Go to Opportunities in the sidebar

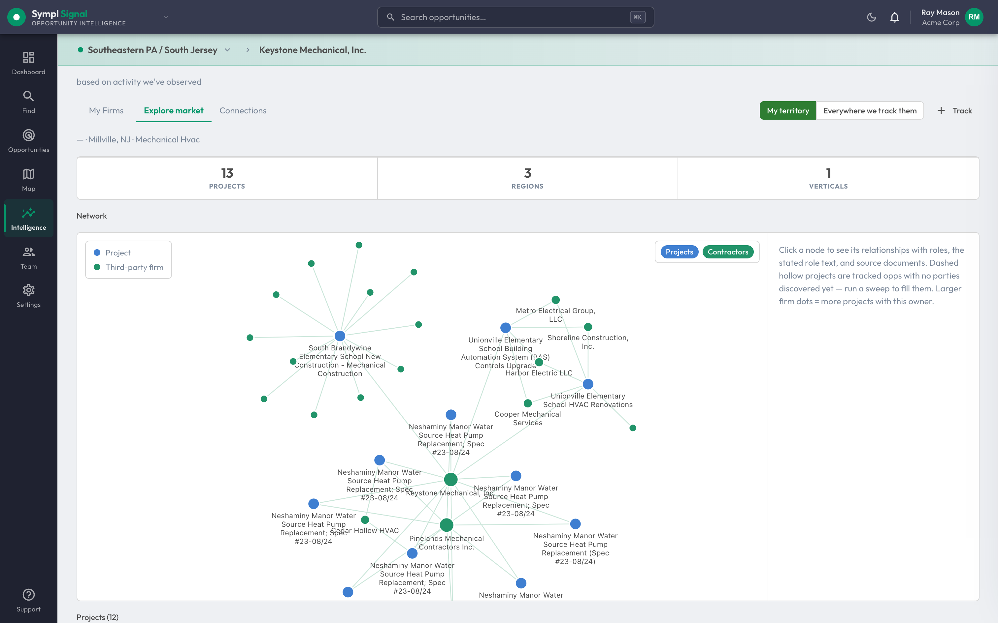(x=28, y=141)
